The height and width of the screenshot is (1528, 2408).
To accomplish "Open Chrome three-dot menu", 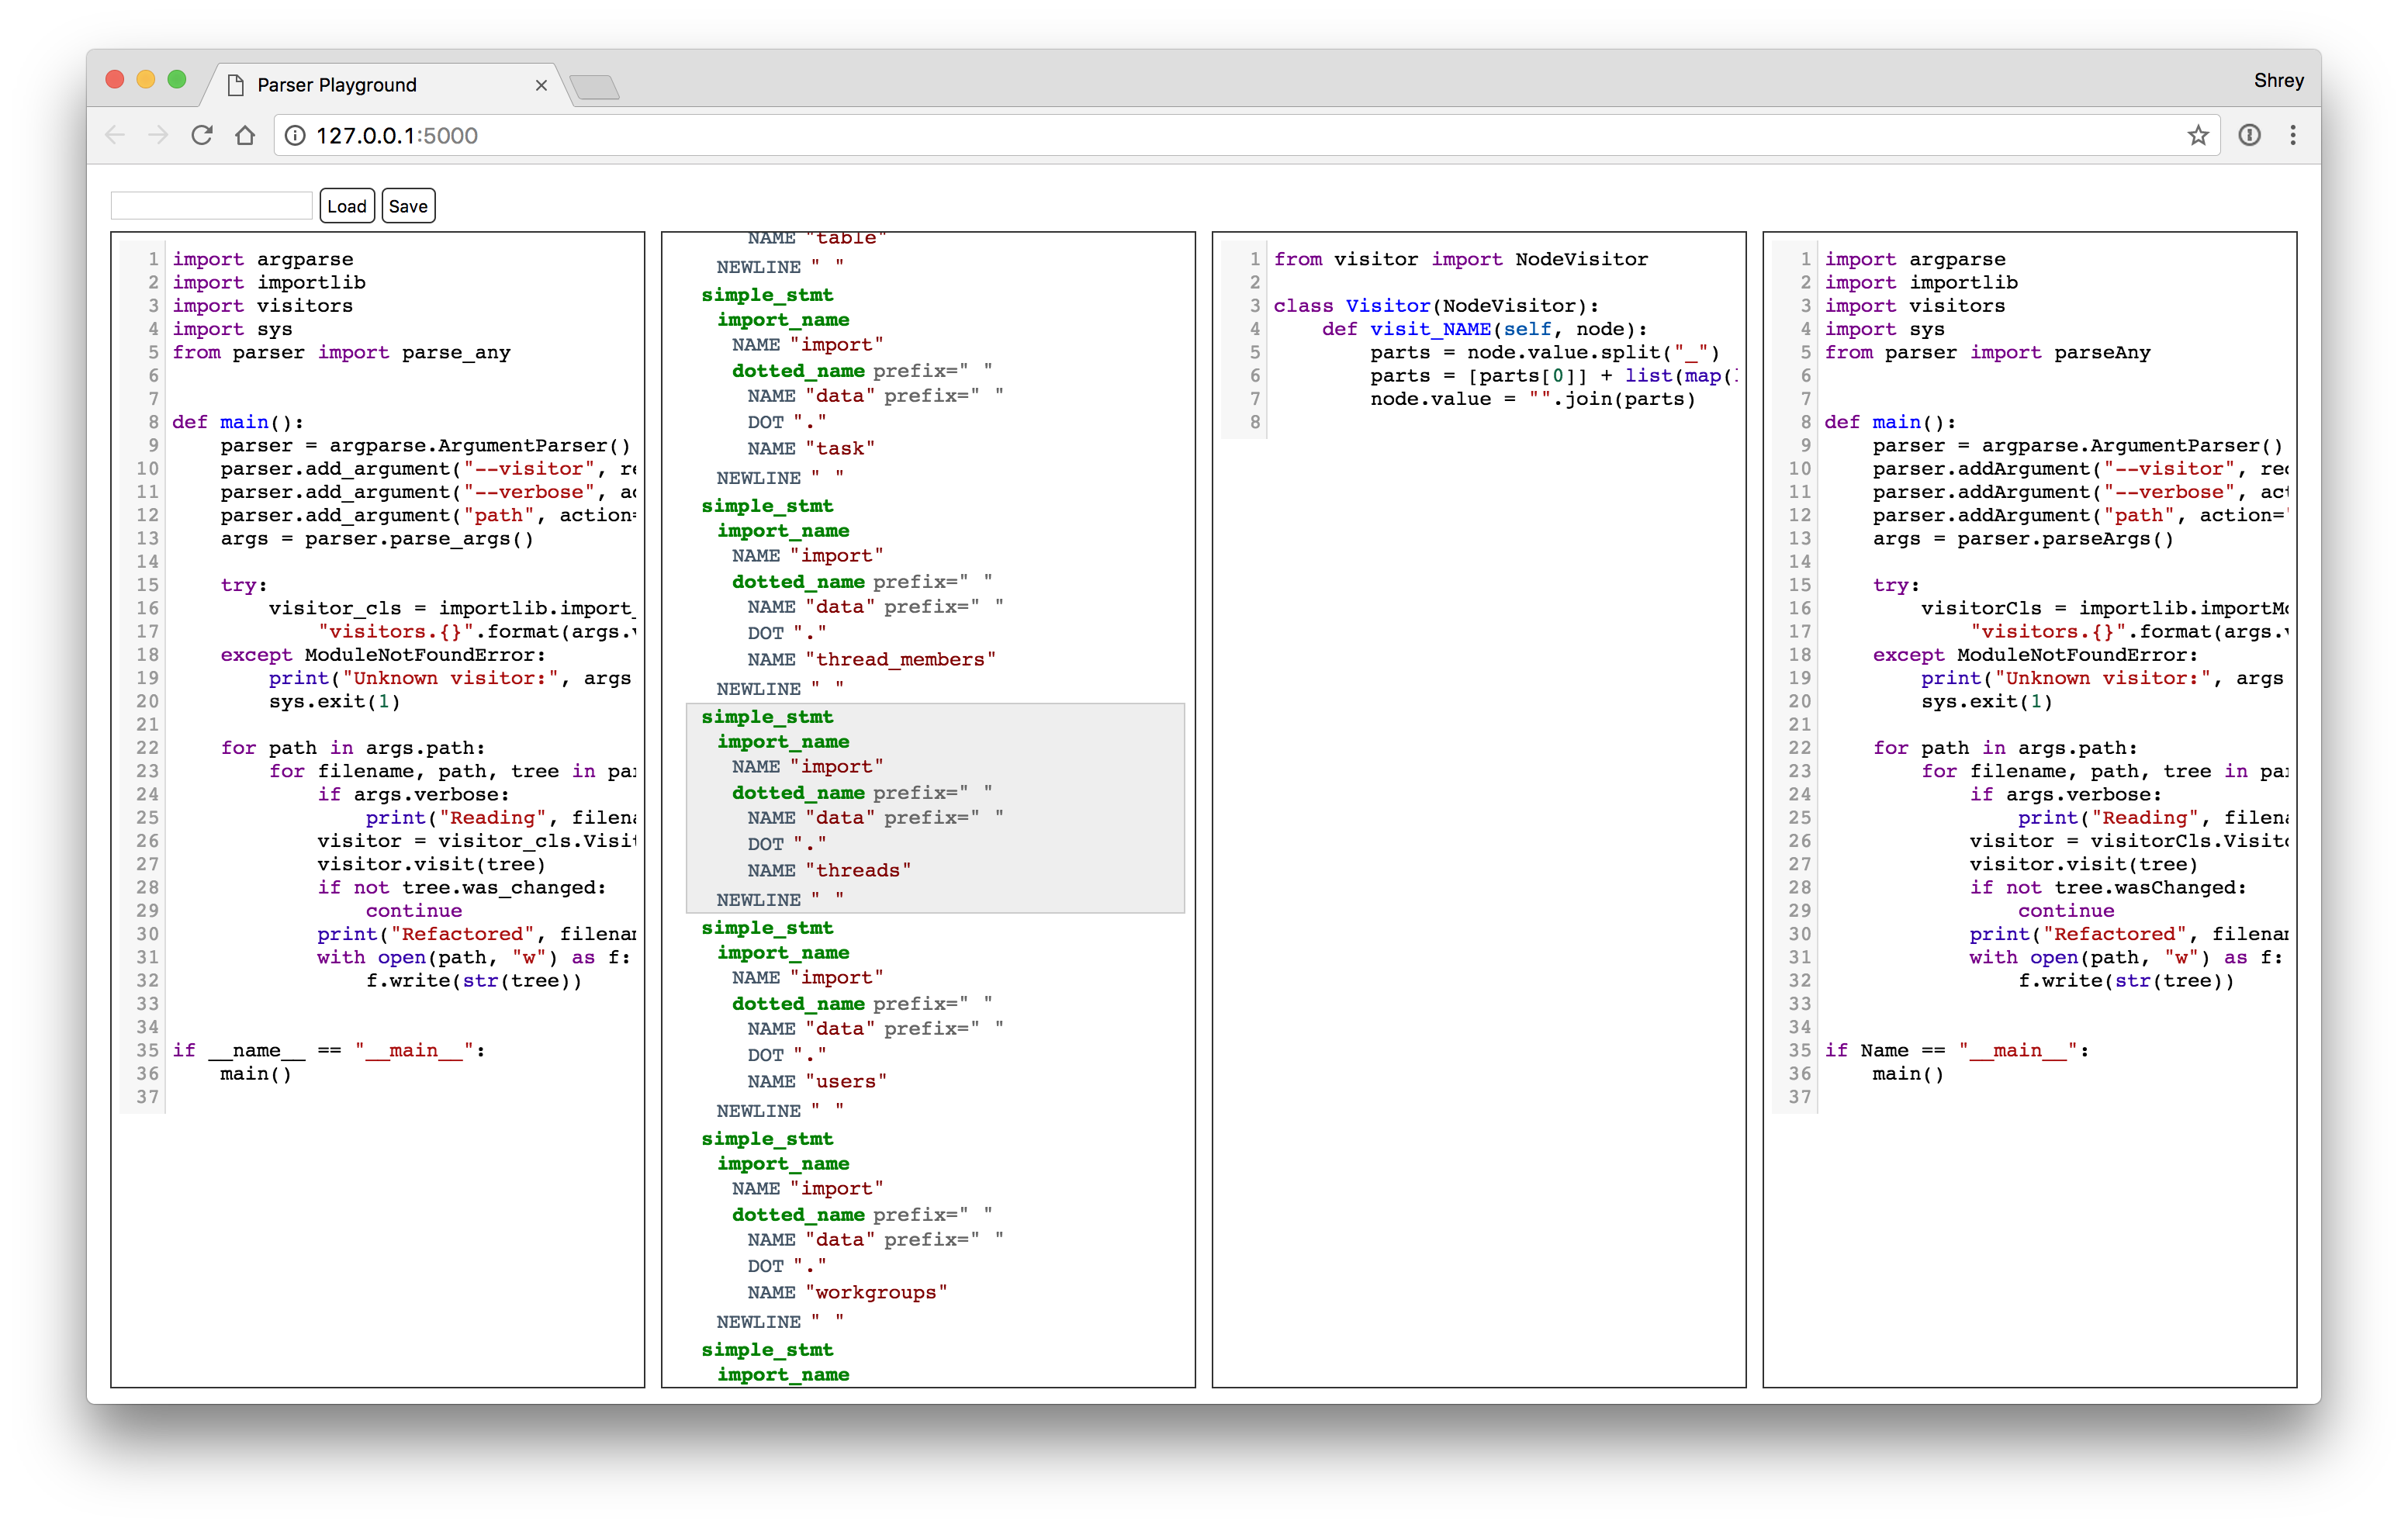I will [2293, 135].
